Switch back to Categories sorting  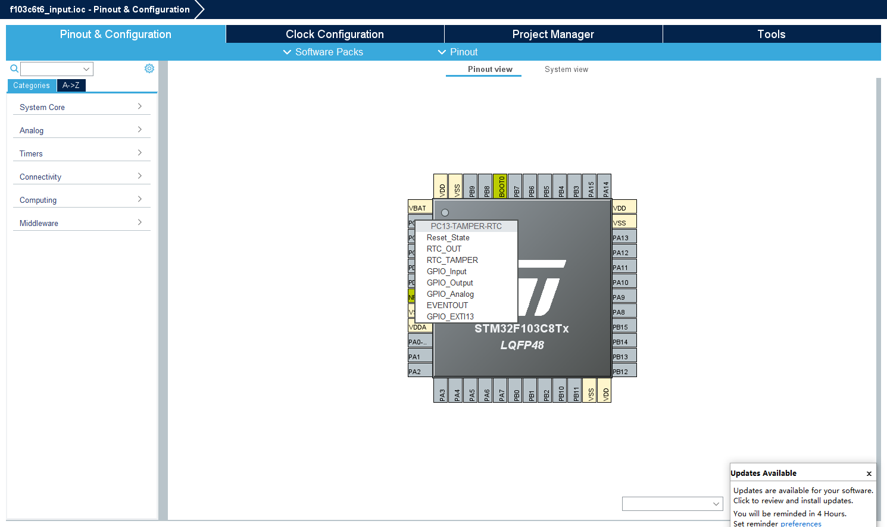[x=32, y=85]
